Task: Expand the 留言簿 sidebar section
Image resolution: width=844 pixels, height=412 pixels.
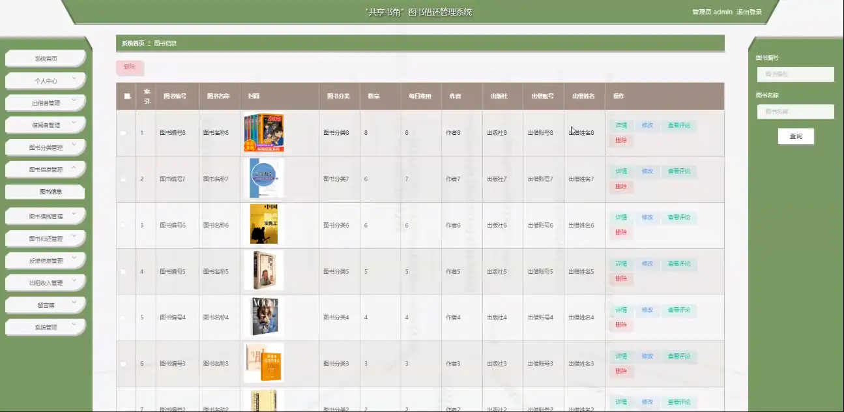Action: coord(44,304)
